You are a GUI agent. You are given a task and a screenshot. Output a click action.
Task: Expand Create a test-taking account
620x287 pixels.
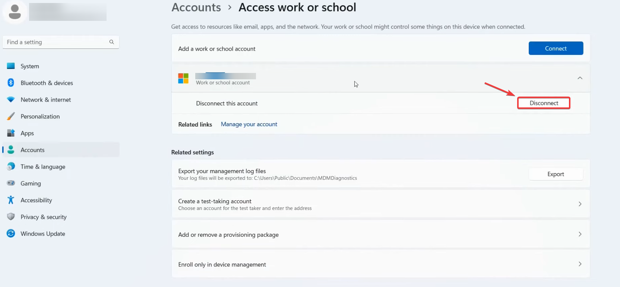click(580, 204)
